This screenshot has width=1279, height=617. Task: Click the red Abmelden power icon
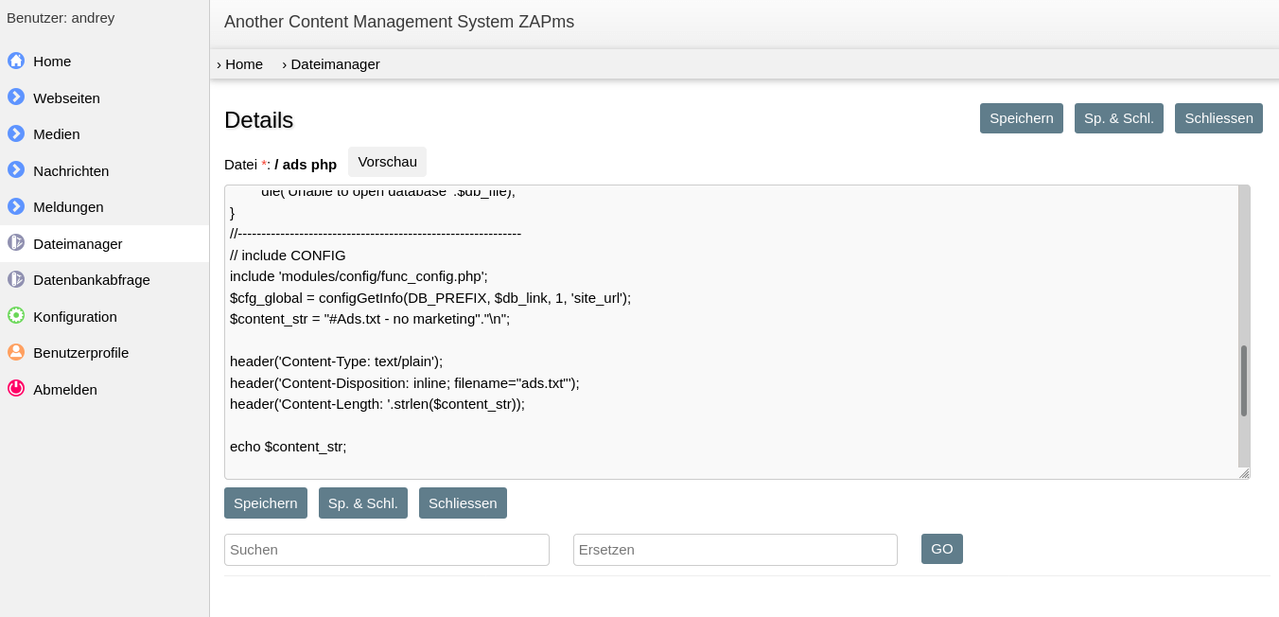click(x=16, y=388)
